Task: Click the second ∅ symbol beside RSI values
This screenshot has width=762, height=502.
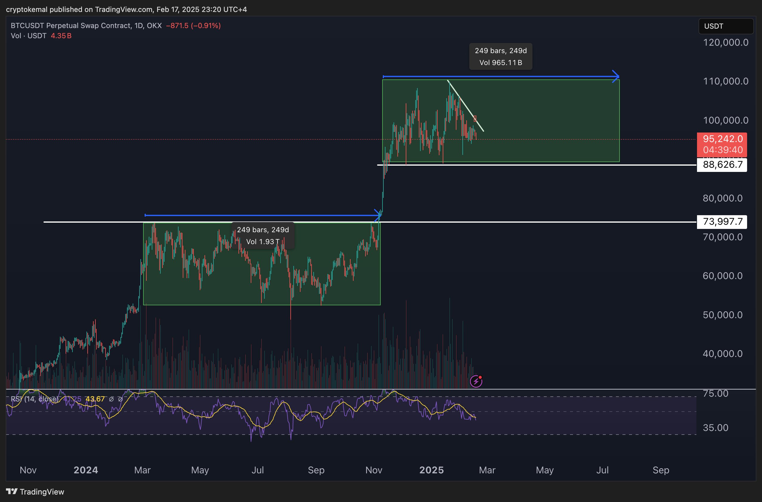Action: 120,399
